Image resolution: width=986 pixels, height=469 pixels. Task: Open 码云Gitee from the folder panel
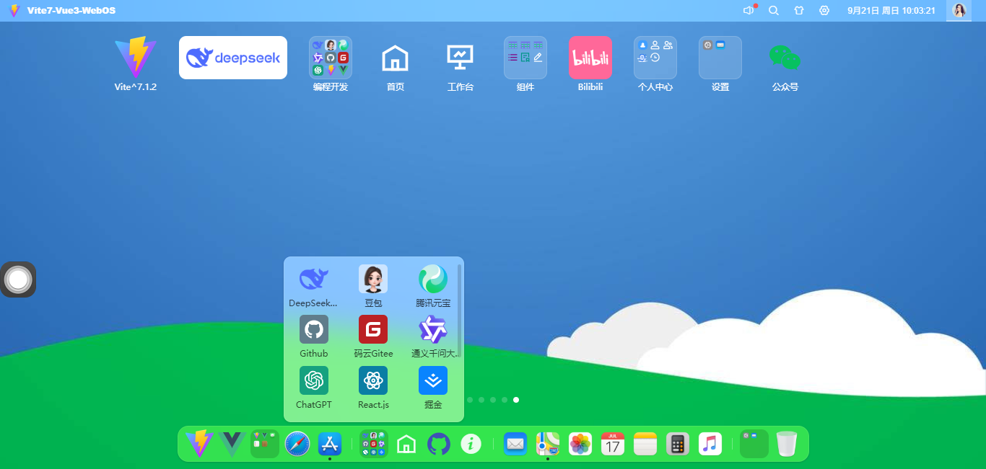373,329
